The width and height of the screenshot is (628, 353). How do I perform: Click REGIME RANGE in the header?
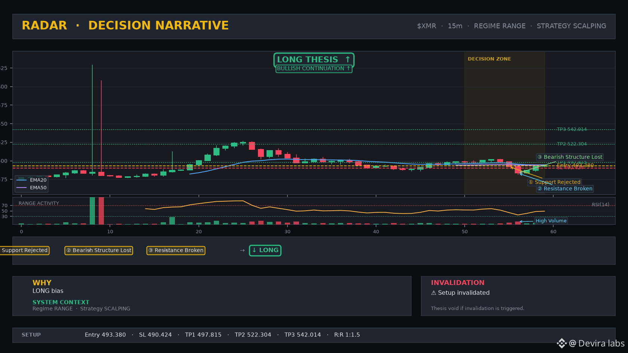pos(499,26)
